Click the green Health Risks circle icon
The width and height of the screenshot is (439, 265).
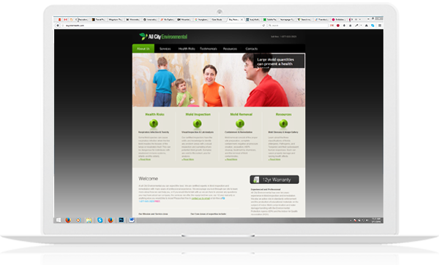pyautogui.click(x=154, y=123)
